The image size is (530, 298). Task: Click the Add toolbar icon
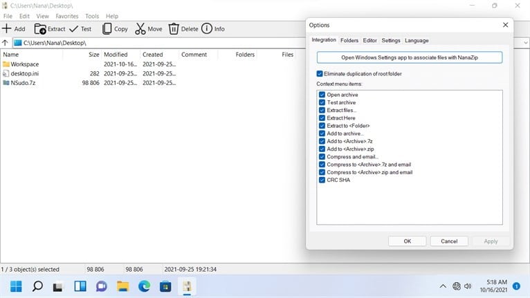tap(7, 29)
